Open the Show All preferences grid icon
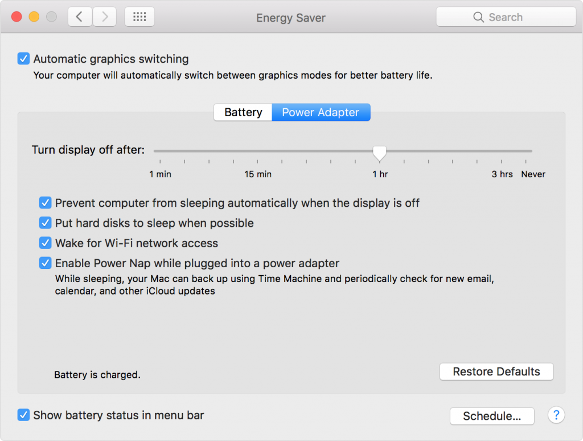This screenshot has width=583, height=441. click(x=139, y=17)
